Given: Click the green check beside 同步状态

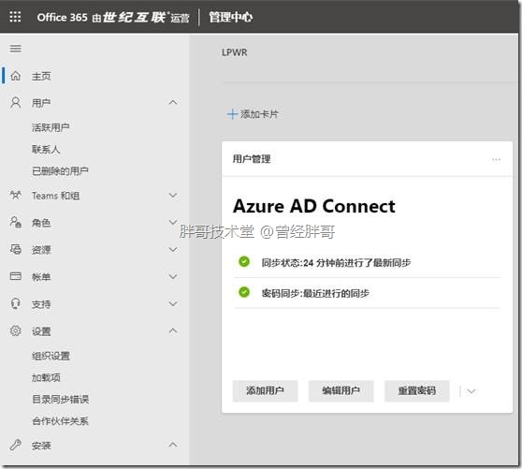Looking at the screenshot, I should pyautogui.click(x=244, y=262).
